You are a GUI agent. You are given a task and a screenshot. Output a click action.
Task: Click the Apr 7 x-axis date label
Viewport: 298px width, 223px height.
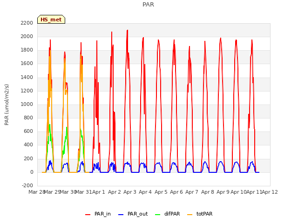click(x=192, y=192)
